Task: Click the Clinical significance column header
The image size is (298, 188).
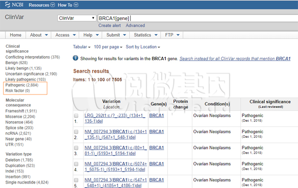Action: click(270, 104)
